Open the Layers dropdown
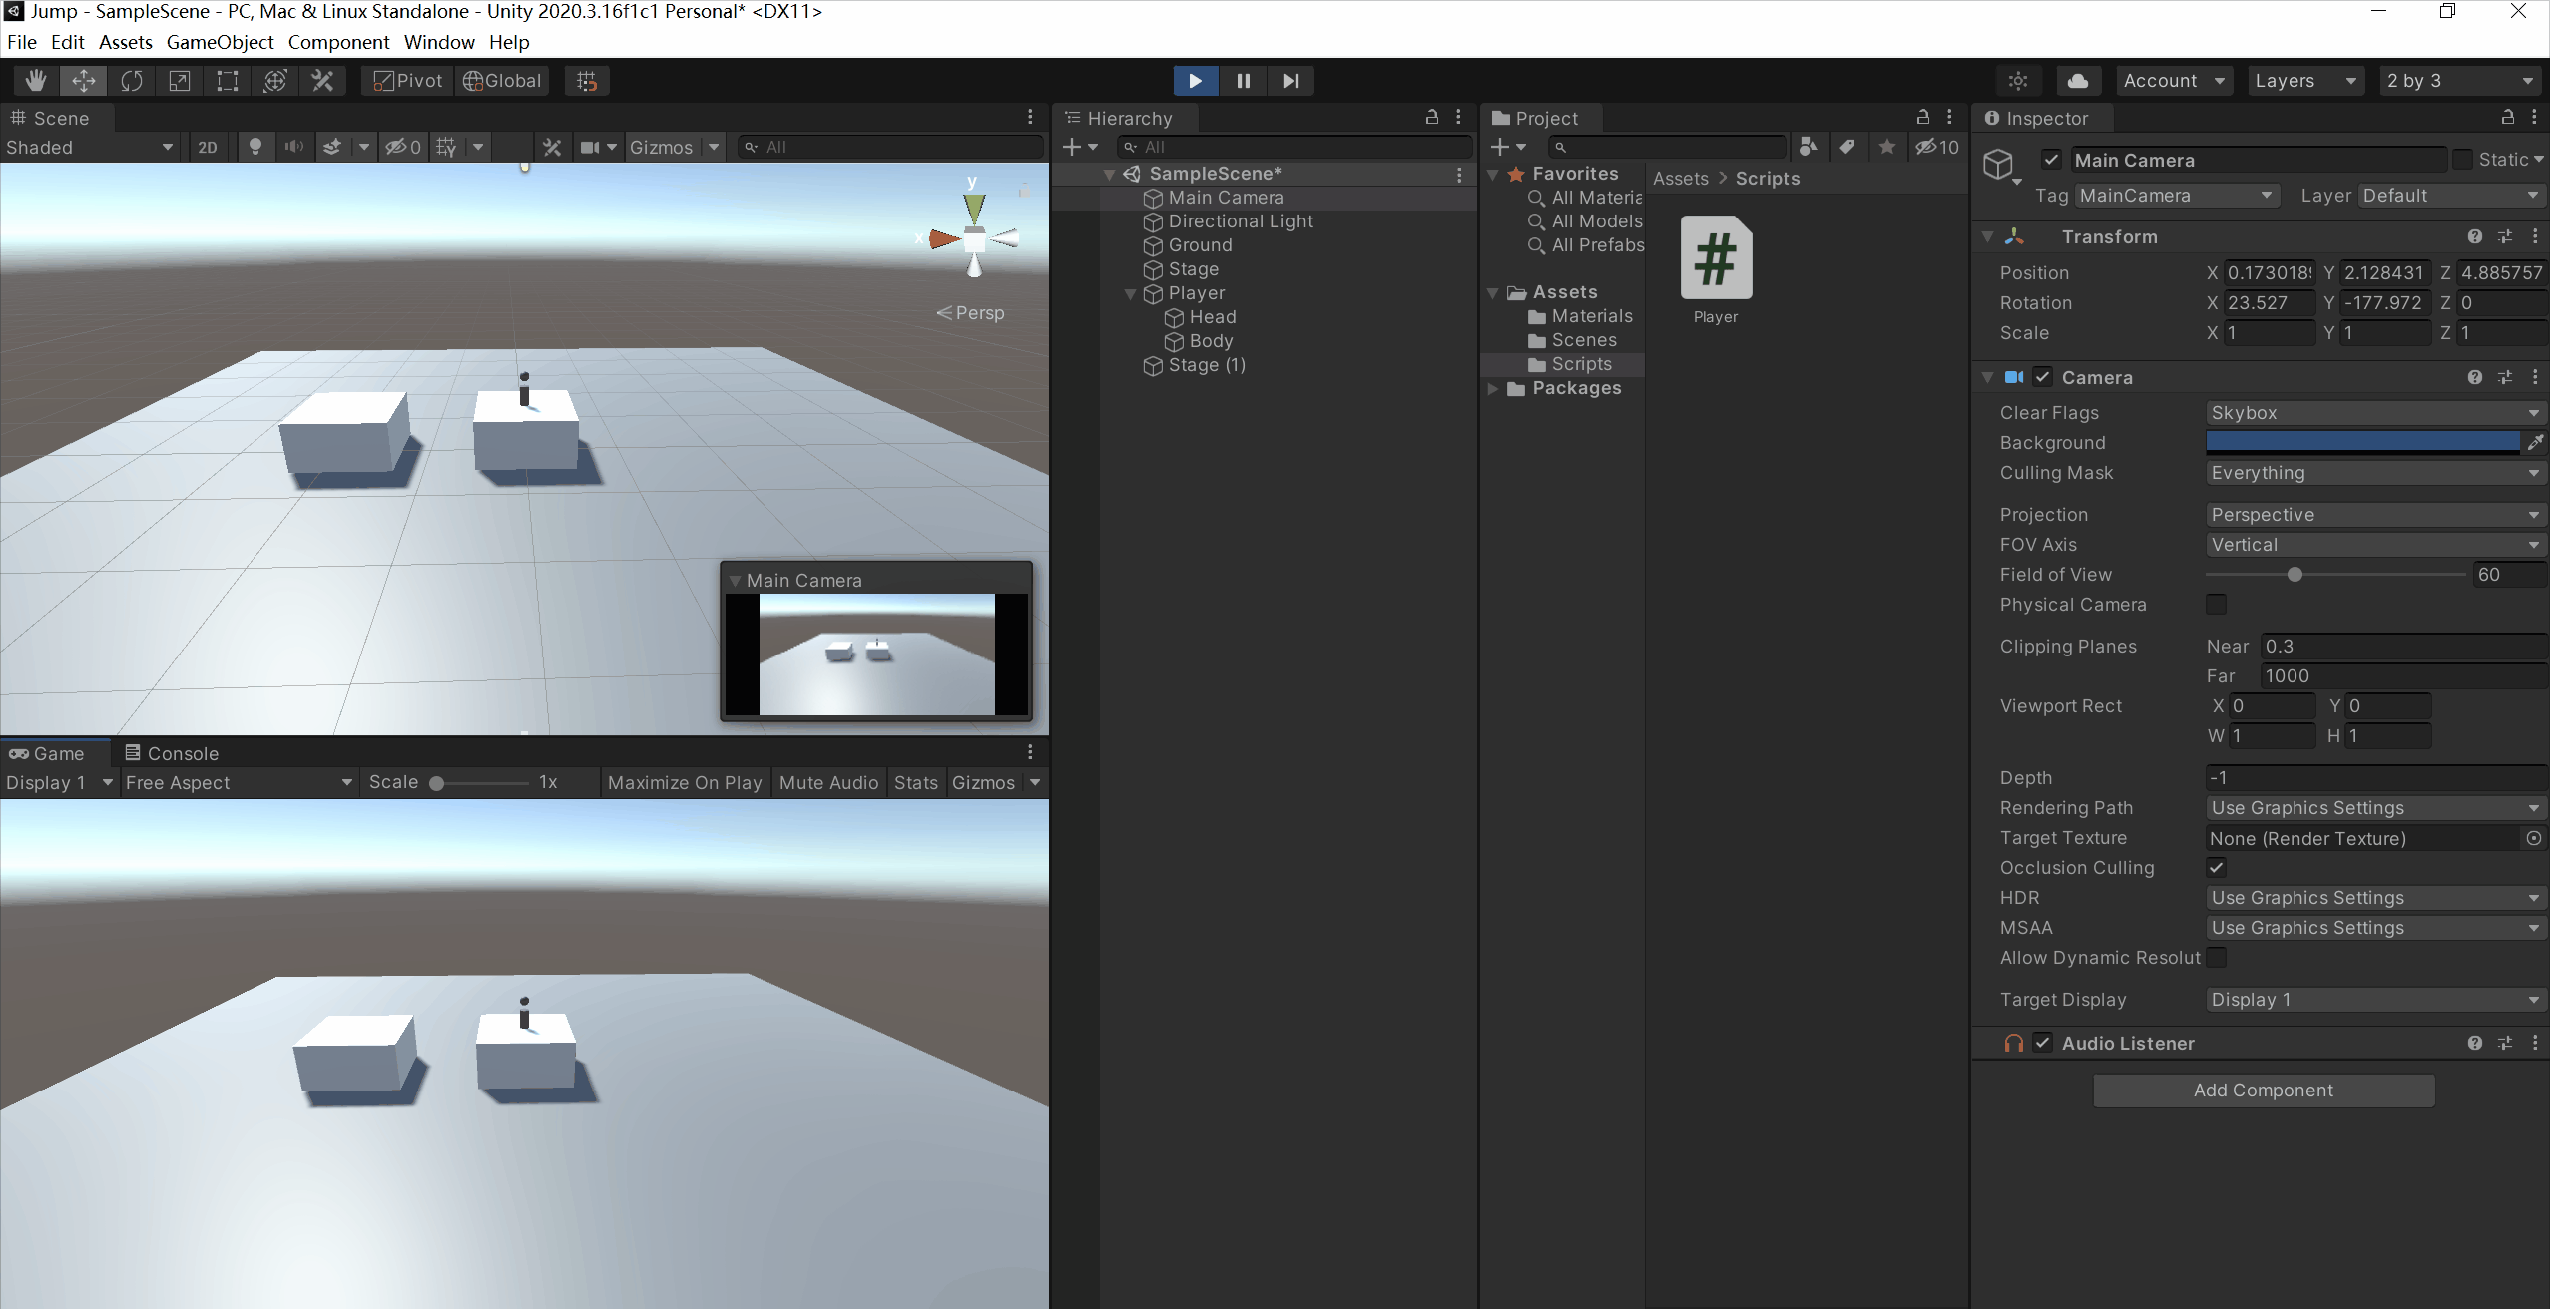 click(x=2303, y=81)
